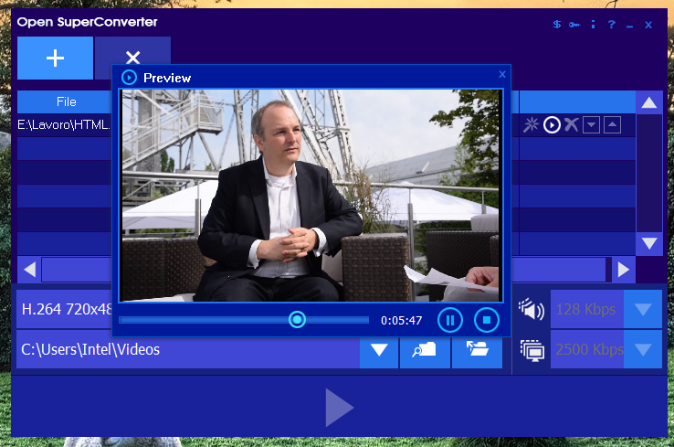This screenshot has width=674, height=447.
Task: Click the video bitrate screen icon
Action: point(532,350)
